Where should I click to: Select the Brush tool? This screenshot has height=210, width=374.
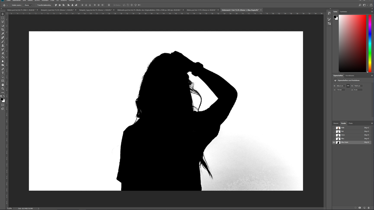coord(3,41)
